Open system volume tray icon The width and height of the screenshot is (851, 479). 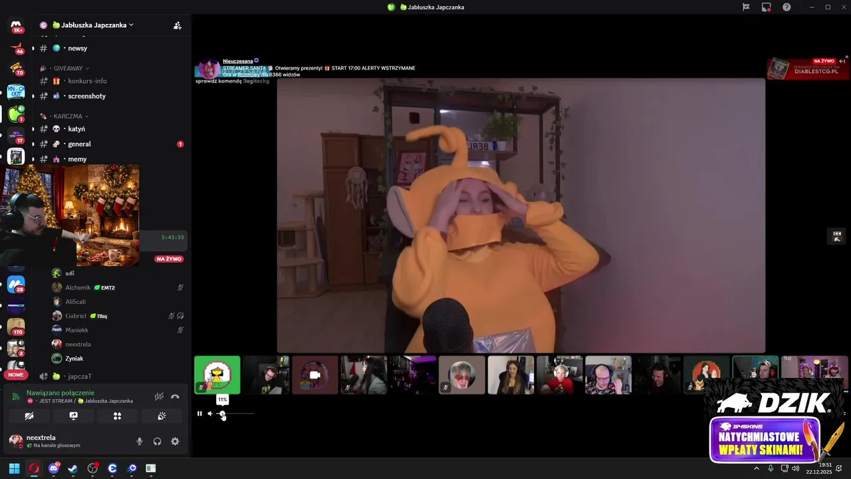(796, 468)
